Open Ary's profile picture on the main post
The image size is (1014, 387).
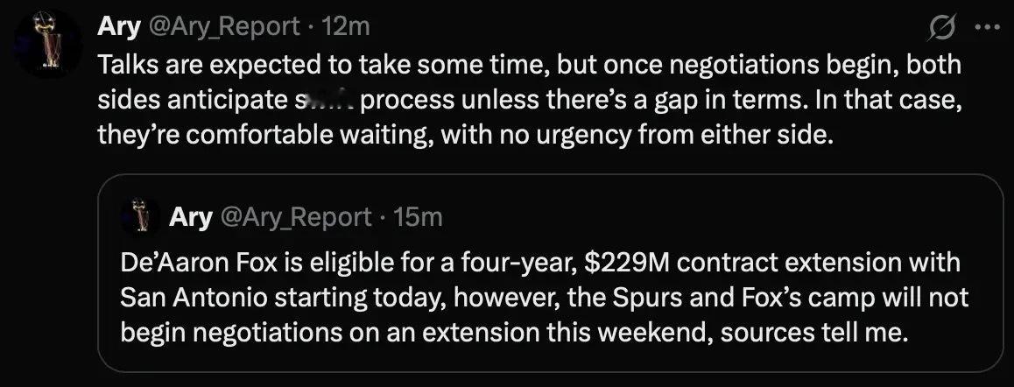[48, 44]
